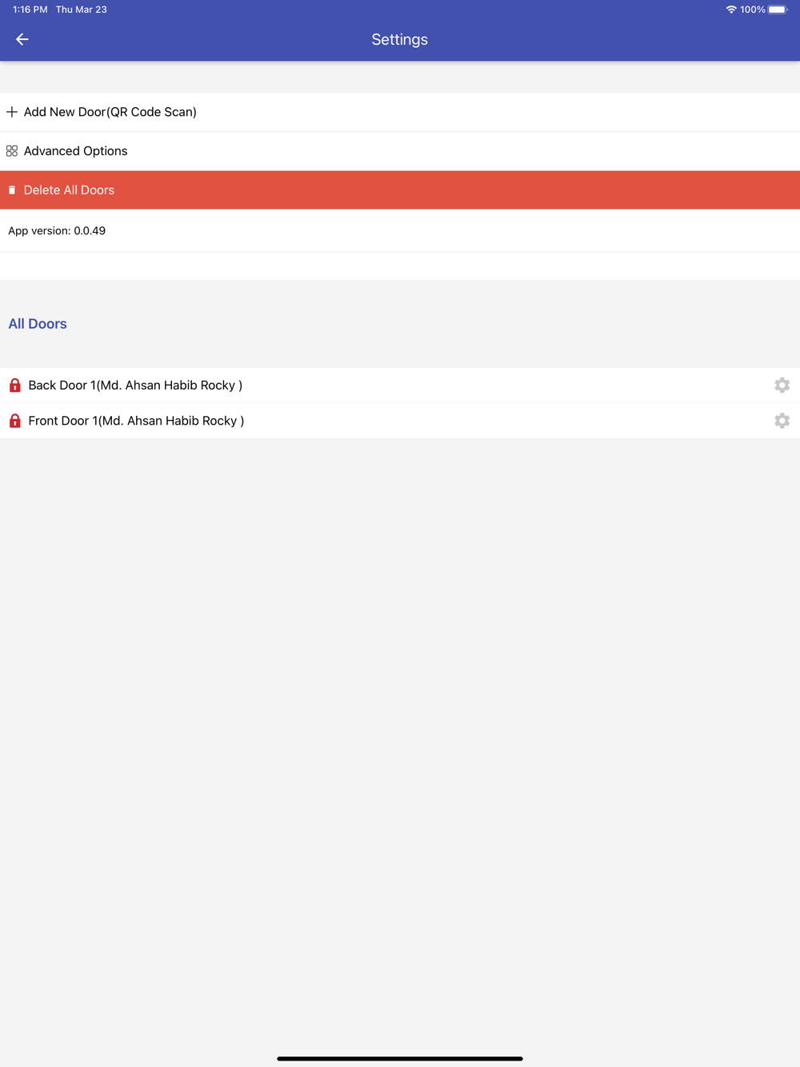Screen dimensions: 800x1067
Task: Open Add New Door(QR Code Scan)
Action: tap(400, 112)
